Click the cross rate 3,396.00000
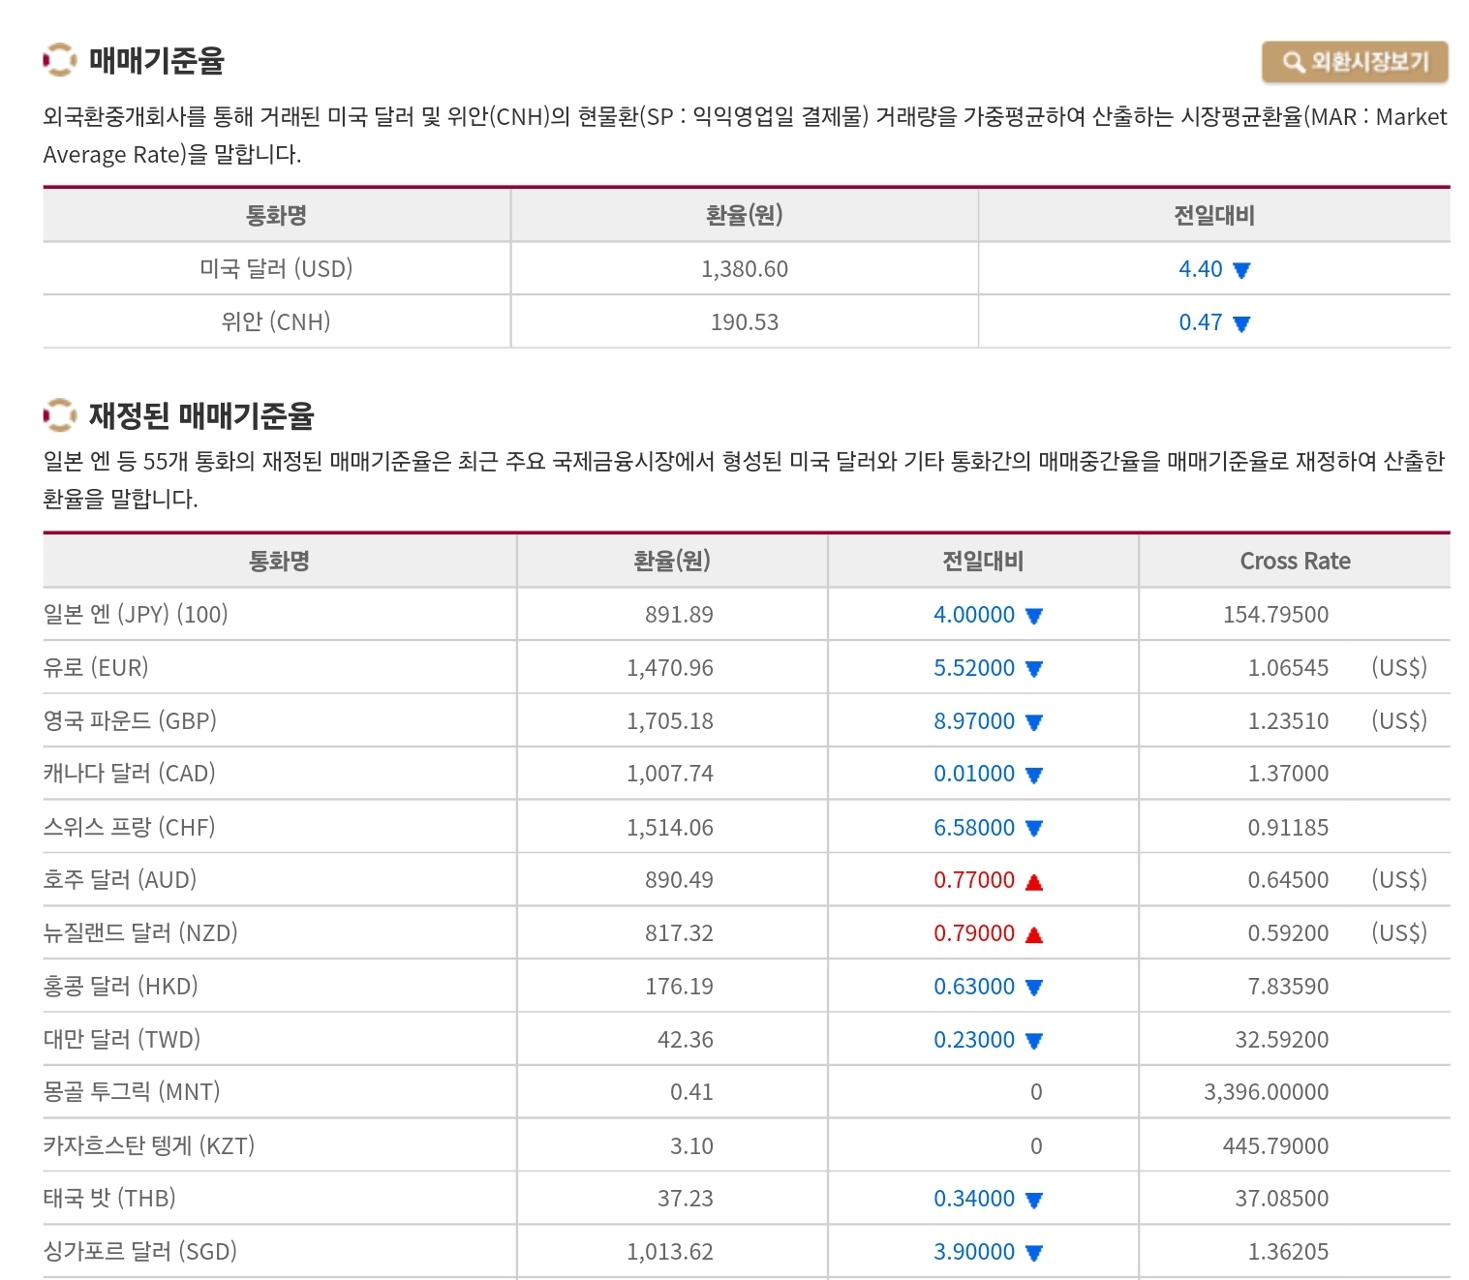 point(1267,1092)
